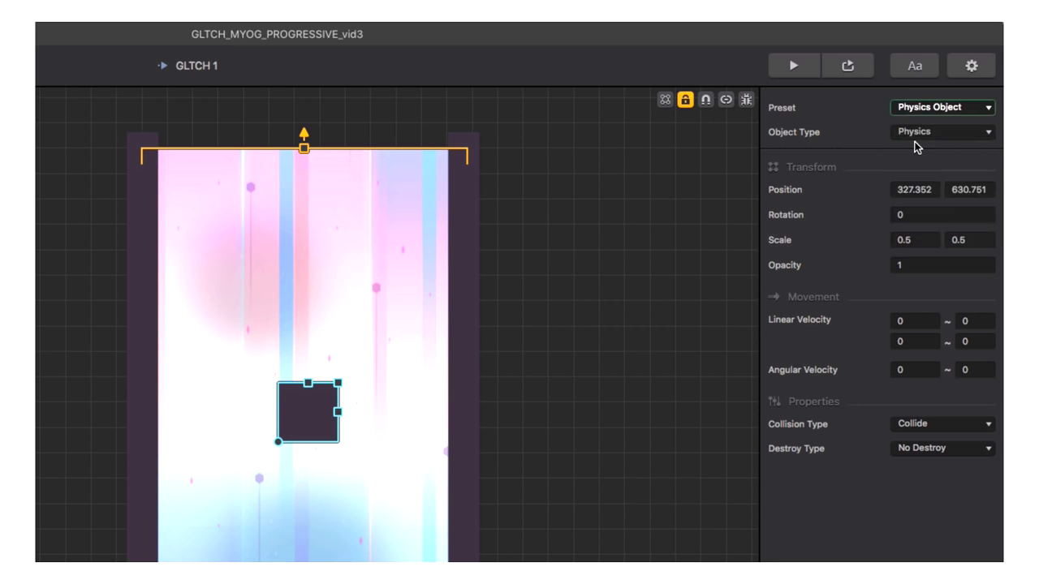The width and height of the screenshot is (1039, 584).
Task: Open the gear settings button
Action: click(x=971, y=66)
